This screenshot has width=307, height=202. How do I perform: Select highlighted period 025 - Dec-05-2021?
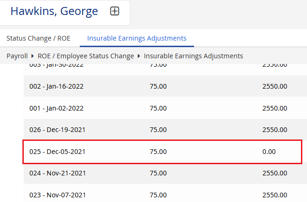(x=57, y=152)
